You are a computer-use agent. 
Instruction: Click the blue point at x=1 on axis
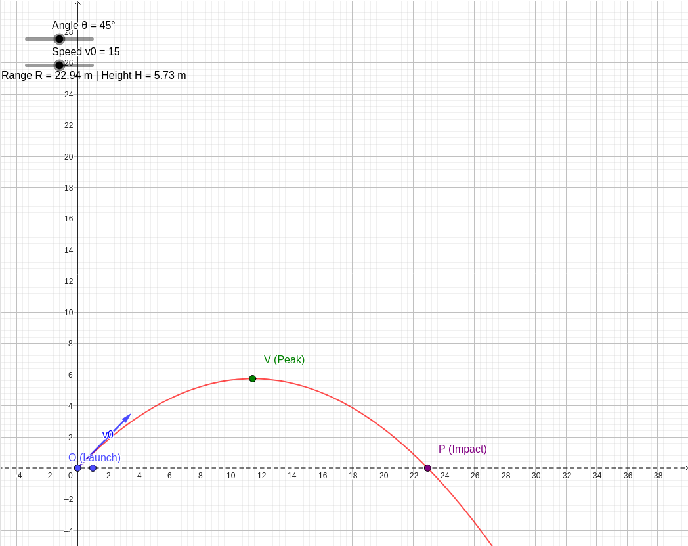(93, 468)
